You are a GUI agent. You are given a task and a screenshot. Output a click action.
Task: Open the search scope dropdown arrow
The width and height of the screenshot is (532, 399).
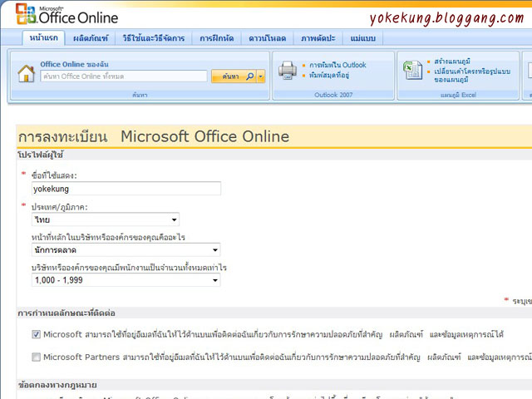pos(261,76)
